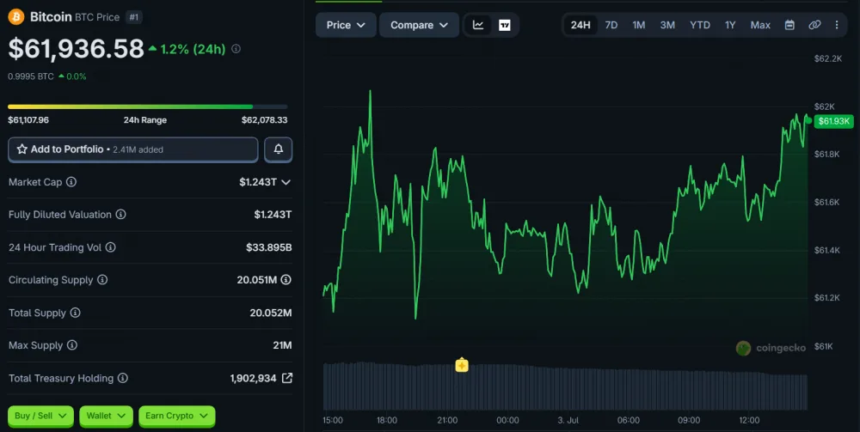
Task: Open info icon next to Market Cap
Action: click(71, 182)
